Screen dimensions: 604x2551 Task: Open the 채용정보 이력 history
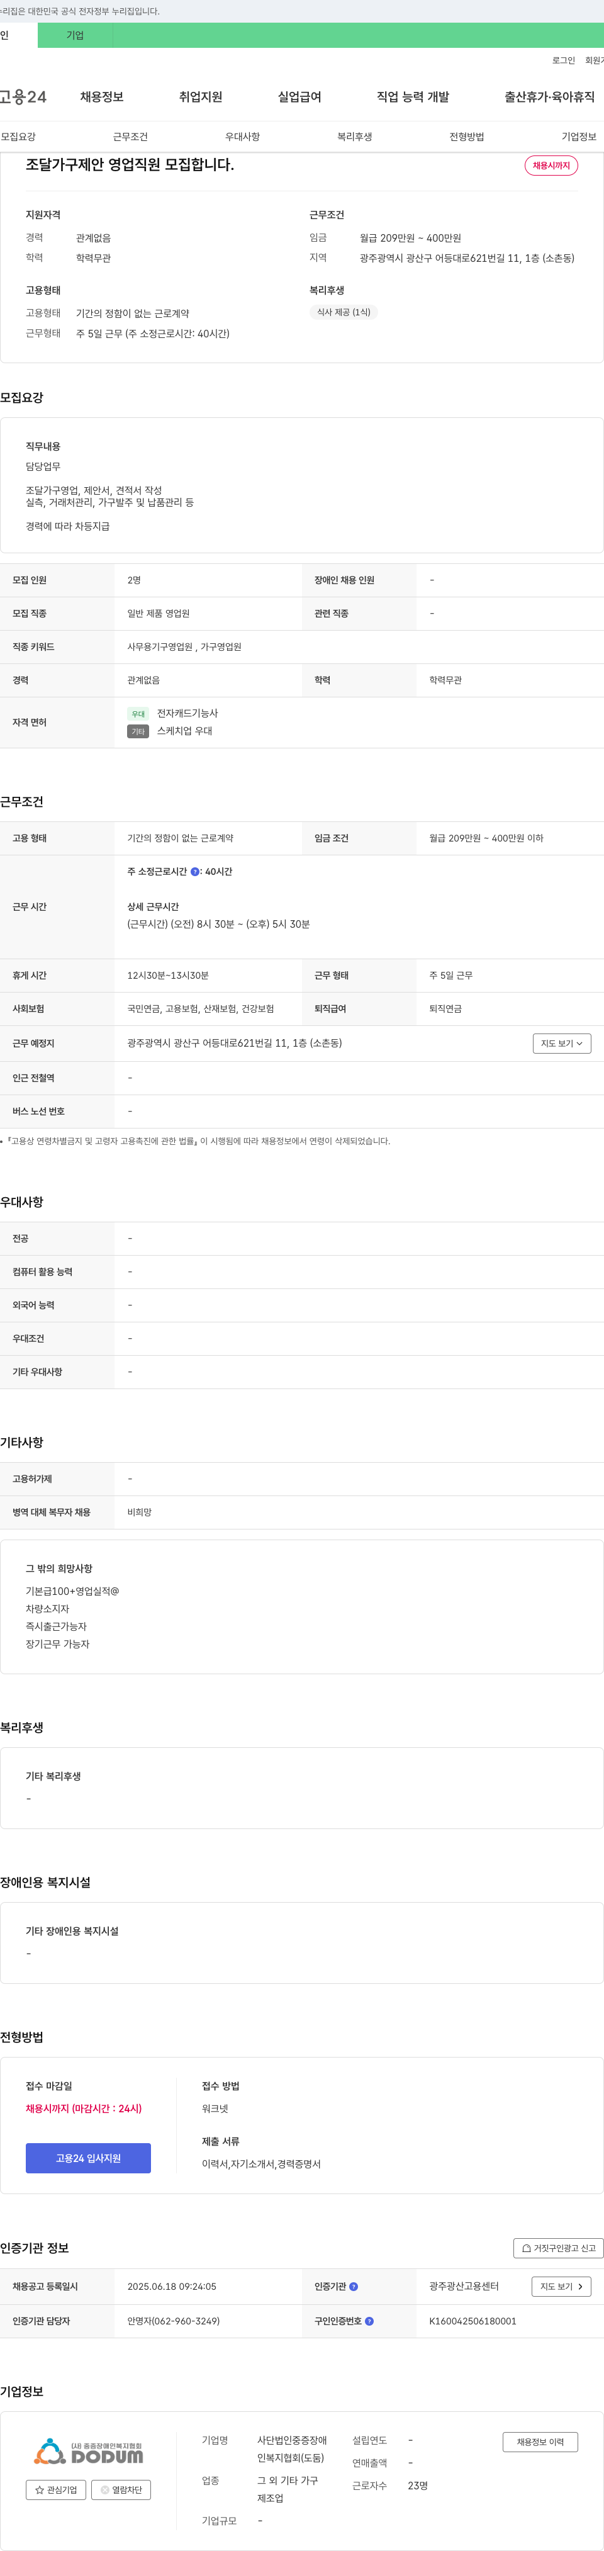(540, 2442)
